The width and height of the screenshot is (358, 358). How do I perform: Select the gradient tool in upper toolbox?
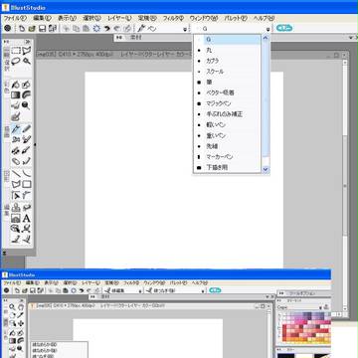16,95
